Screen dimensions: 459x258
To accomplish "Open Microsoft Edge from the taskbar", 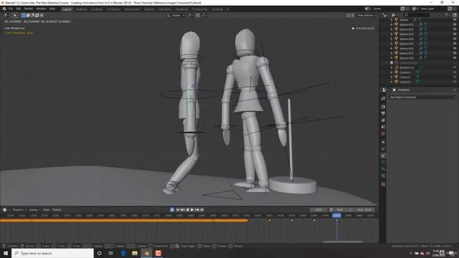I will [x=123, y=253].
